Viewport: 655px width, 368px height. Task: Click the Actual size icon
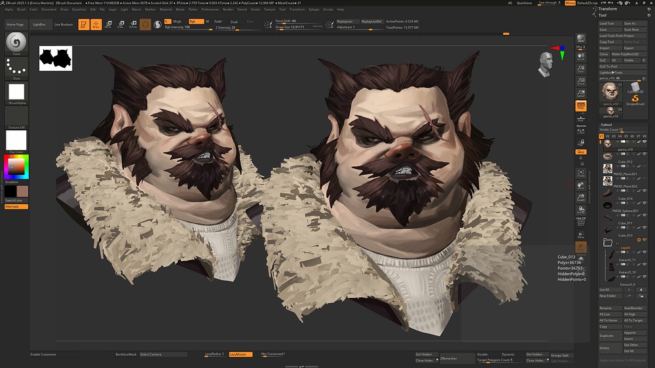[x=580, y=81]
